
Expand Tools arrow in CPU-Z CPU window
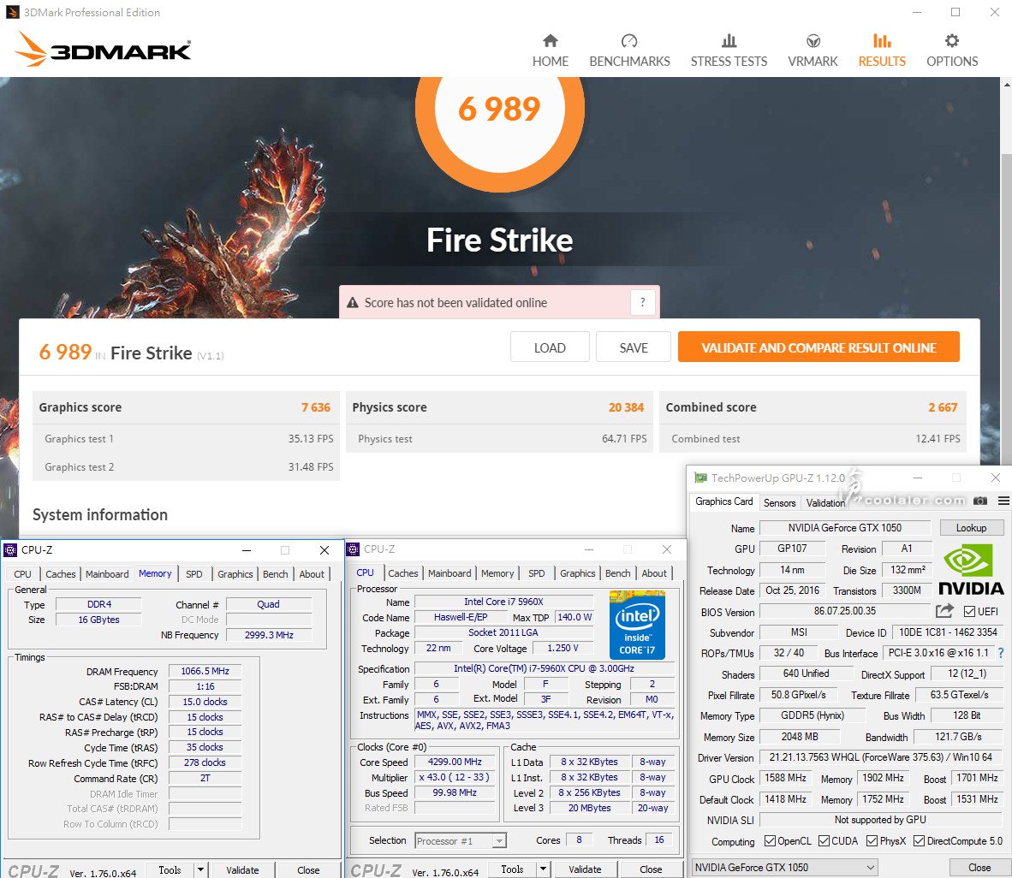click(x=544, y=869)
